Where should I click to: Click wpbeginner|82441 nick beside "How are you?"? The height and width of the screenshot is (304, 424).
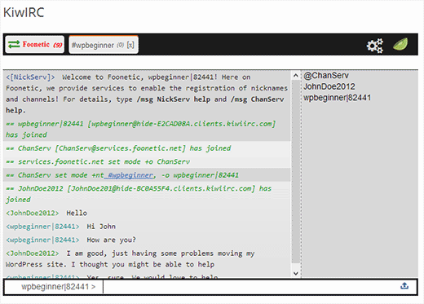tap(42, 240)
